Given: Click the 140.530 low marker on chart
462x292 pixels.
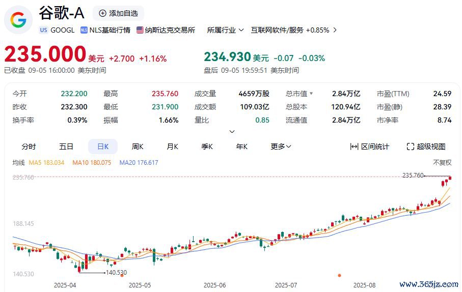Looking at the screenshot, I should (x=116, y=273).
